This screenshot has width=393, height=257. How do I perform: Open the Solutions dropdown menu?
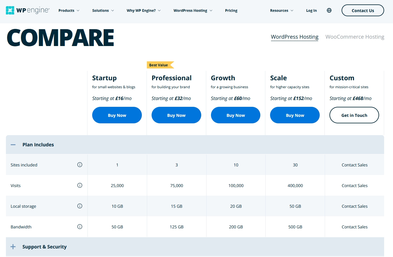(x=103, y=11)
